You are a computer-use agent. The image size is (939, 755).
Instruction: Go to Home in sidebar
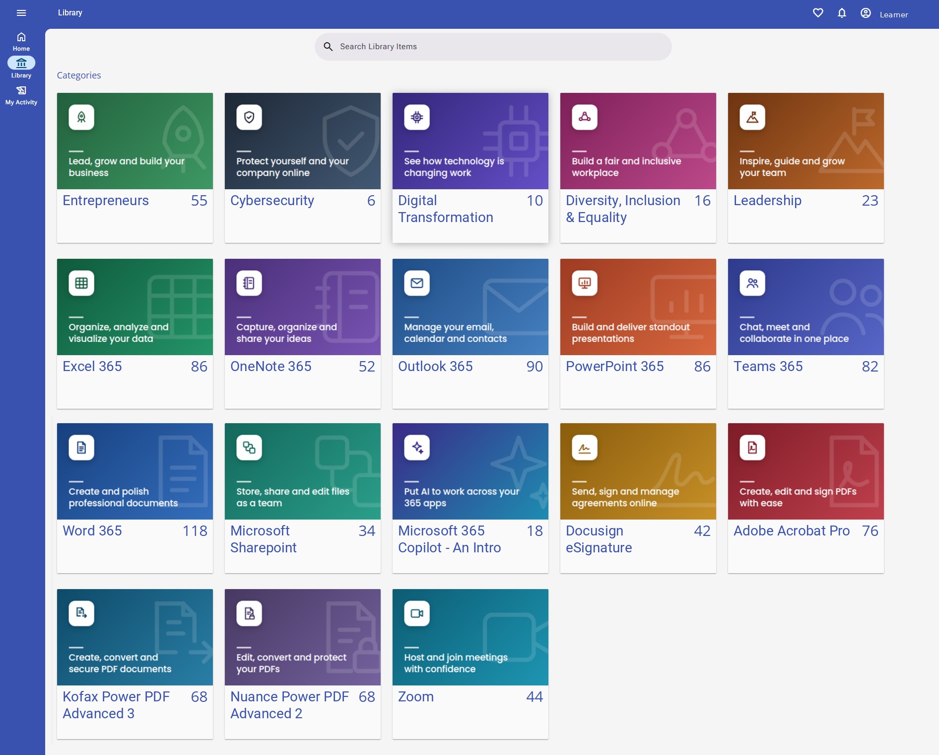pos(21,42)
